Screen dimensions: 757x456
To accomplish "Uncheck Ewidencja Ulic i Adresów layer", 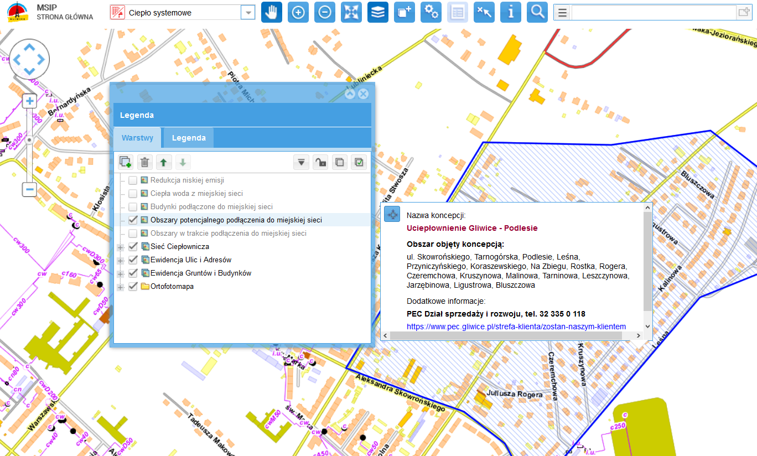I will point(133,260).
